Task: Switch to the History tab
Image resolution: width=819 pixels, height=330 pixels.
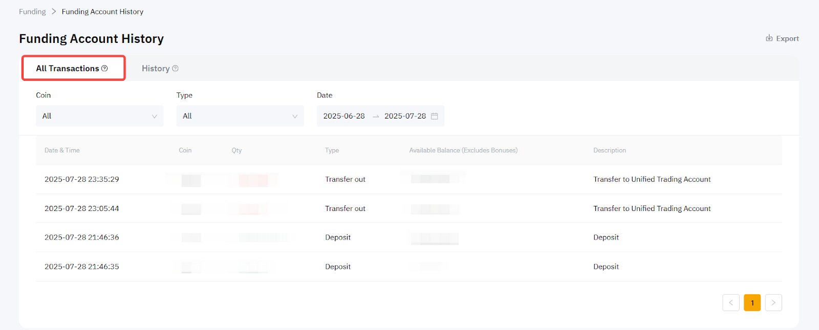Action: [x=156, y=68]
